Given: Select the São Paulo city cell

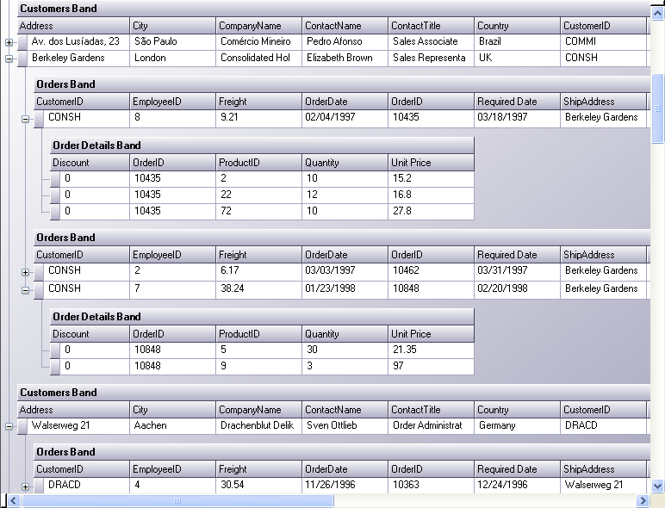Looking at the screenshot, I should pyautogui.click(x=172, y=41).
